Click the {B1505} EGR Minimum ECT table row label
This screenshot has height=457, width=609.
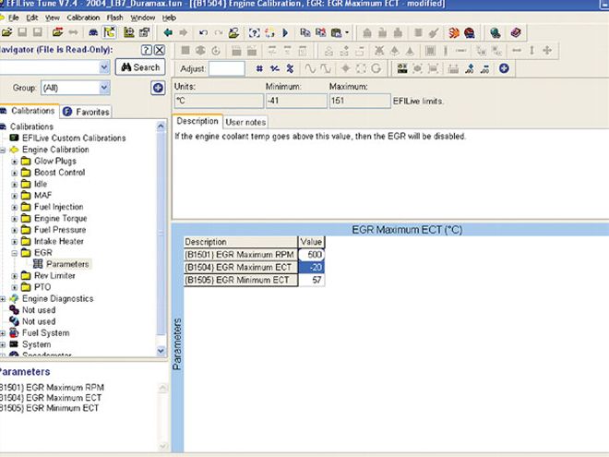click(x=241, y=280)
